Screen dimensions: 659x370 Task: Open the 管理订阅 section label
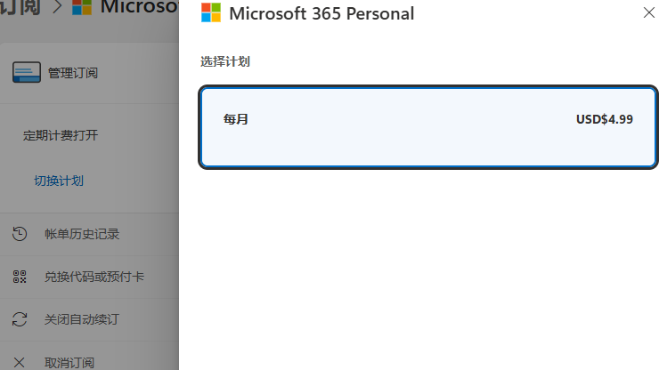[73, 73]
